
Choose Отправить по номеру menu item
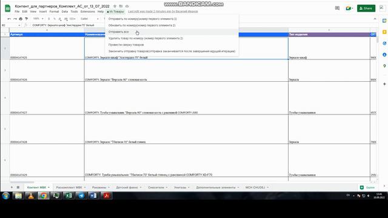click(x=172, y=19)
